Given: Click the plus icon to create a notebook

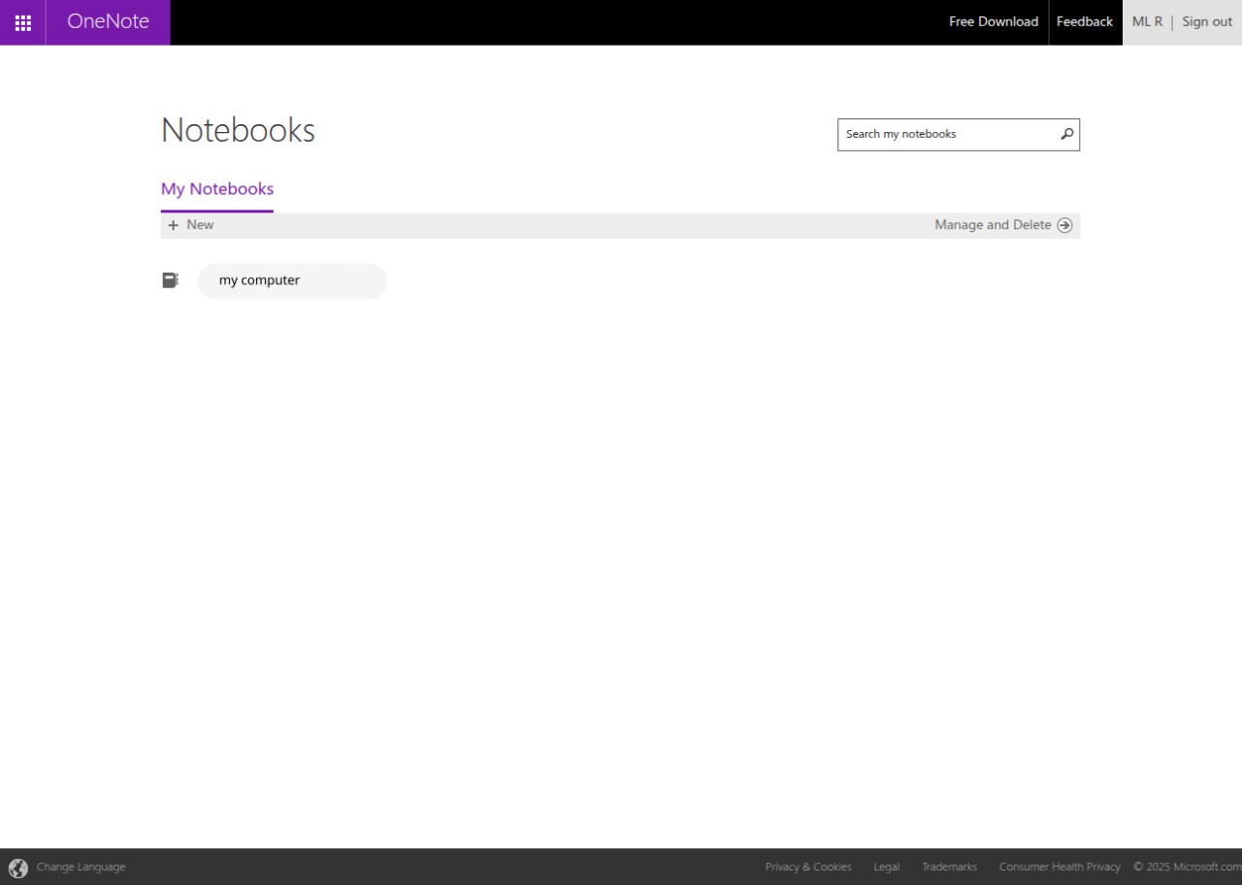Looking at the screenshot, I should [172, 224].
